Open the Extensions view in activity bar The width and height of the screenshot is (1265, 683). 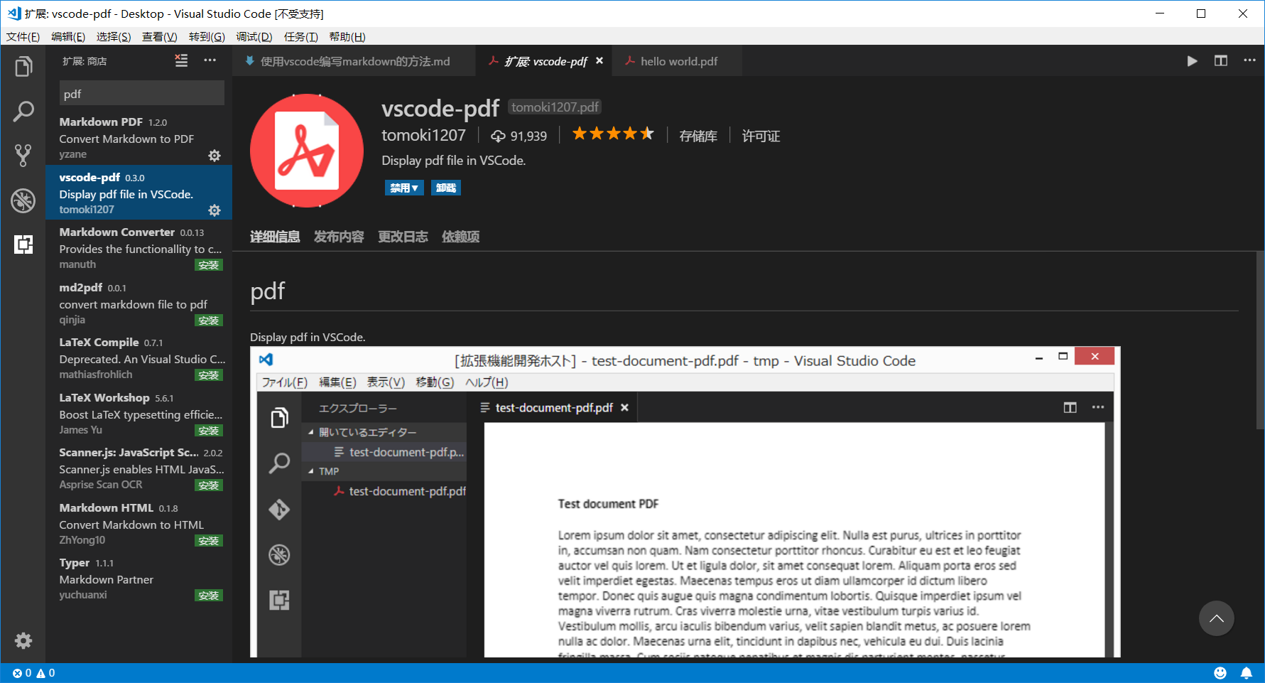[23, 244]
